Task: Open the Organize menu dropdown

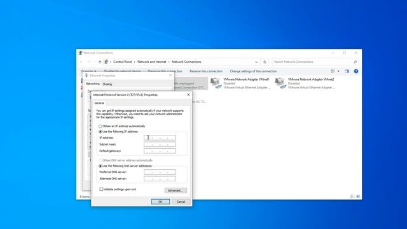Action: (x=88, y=71)
